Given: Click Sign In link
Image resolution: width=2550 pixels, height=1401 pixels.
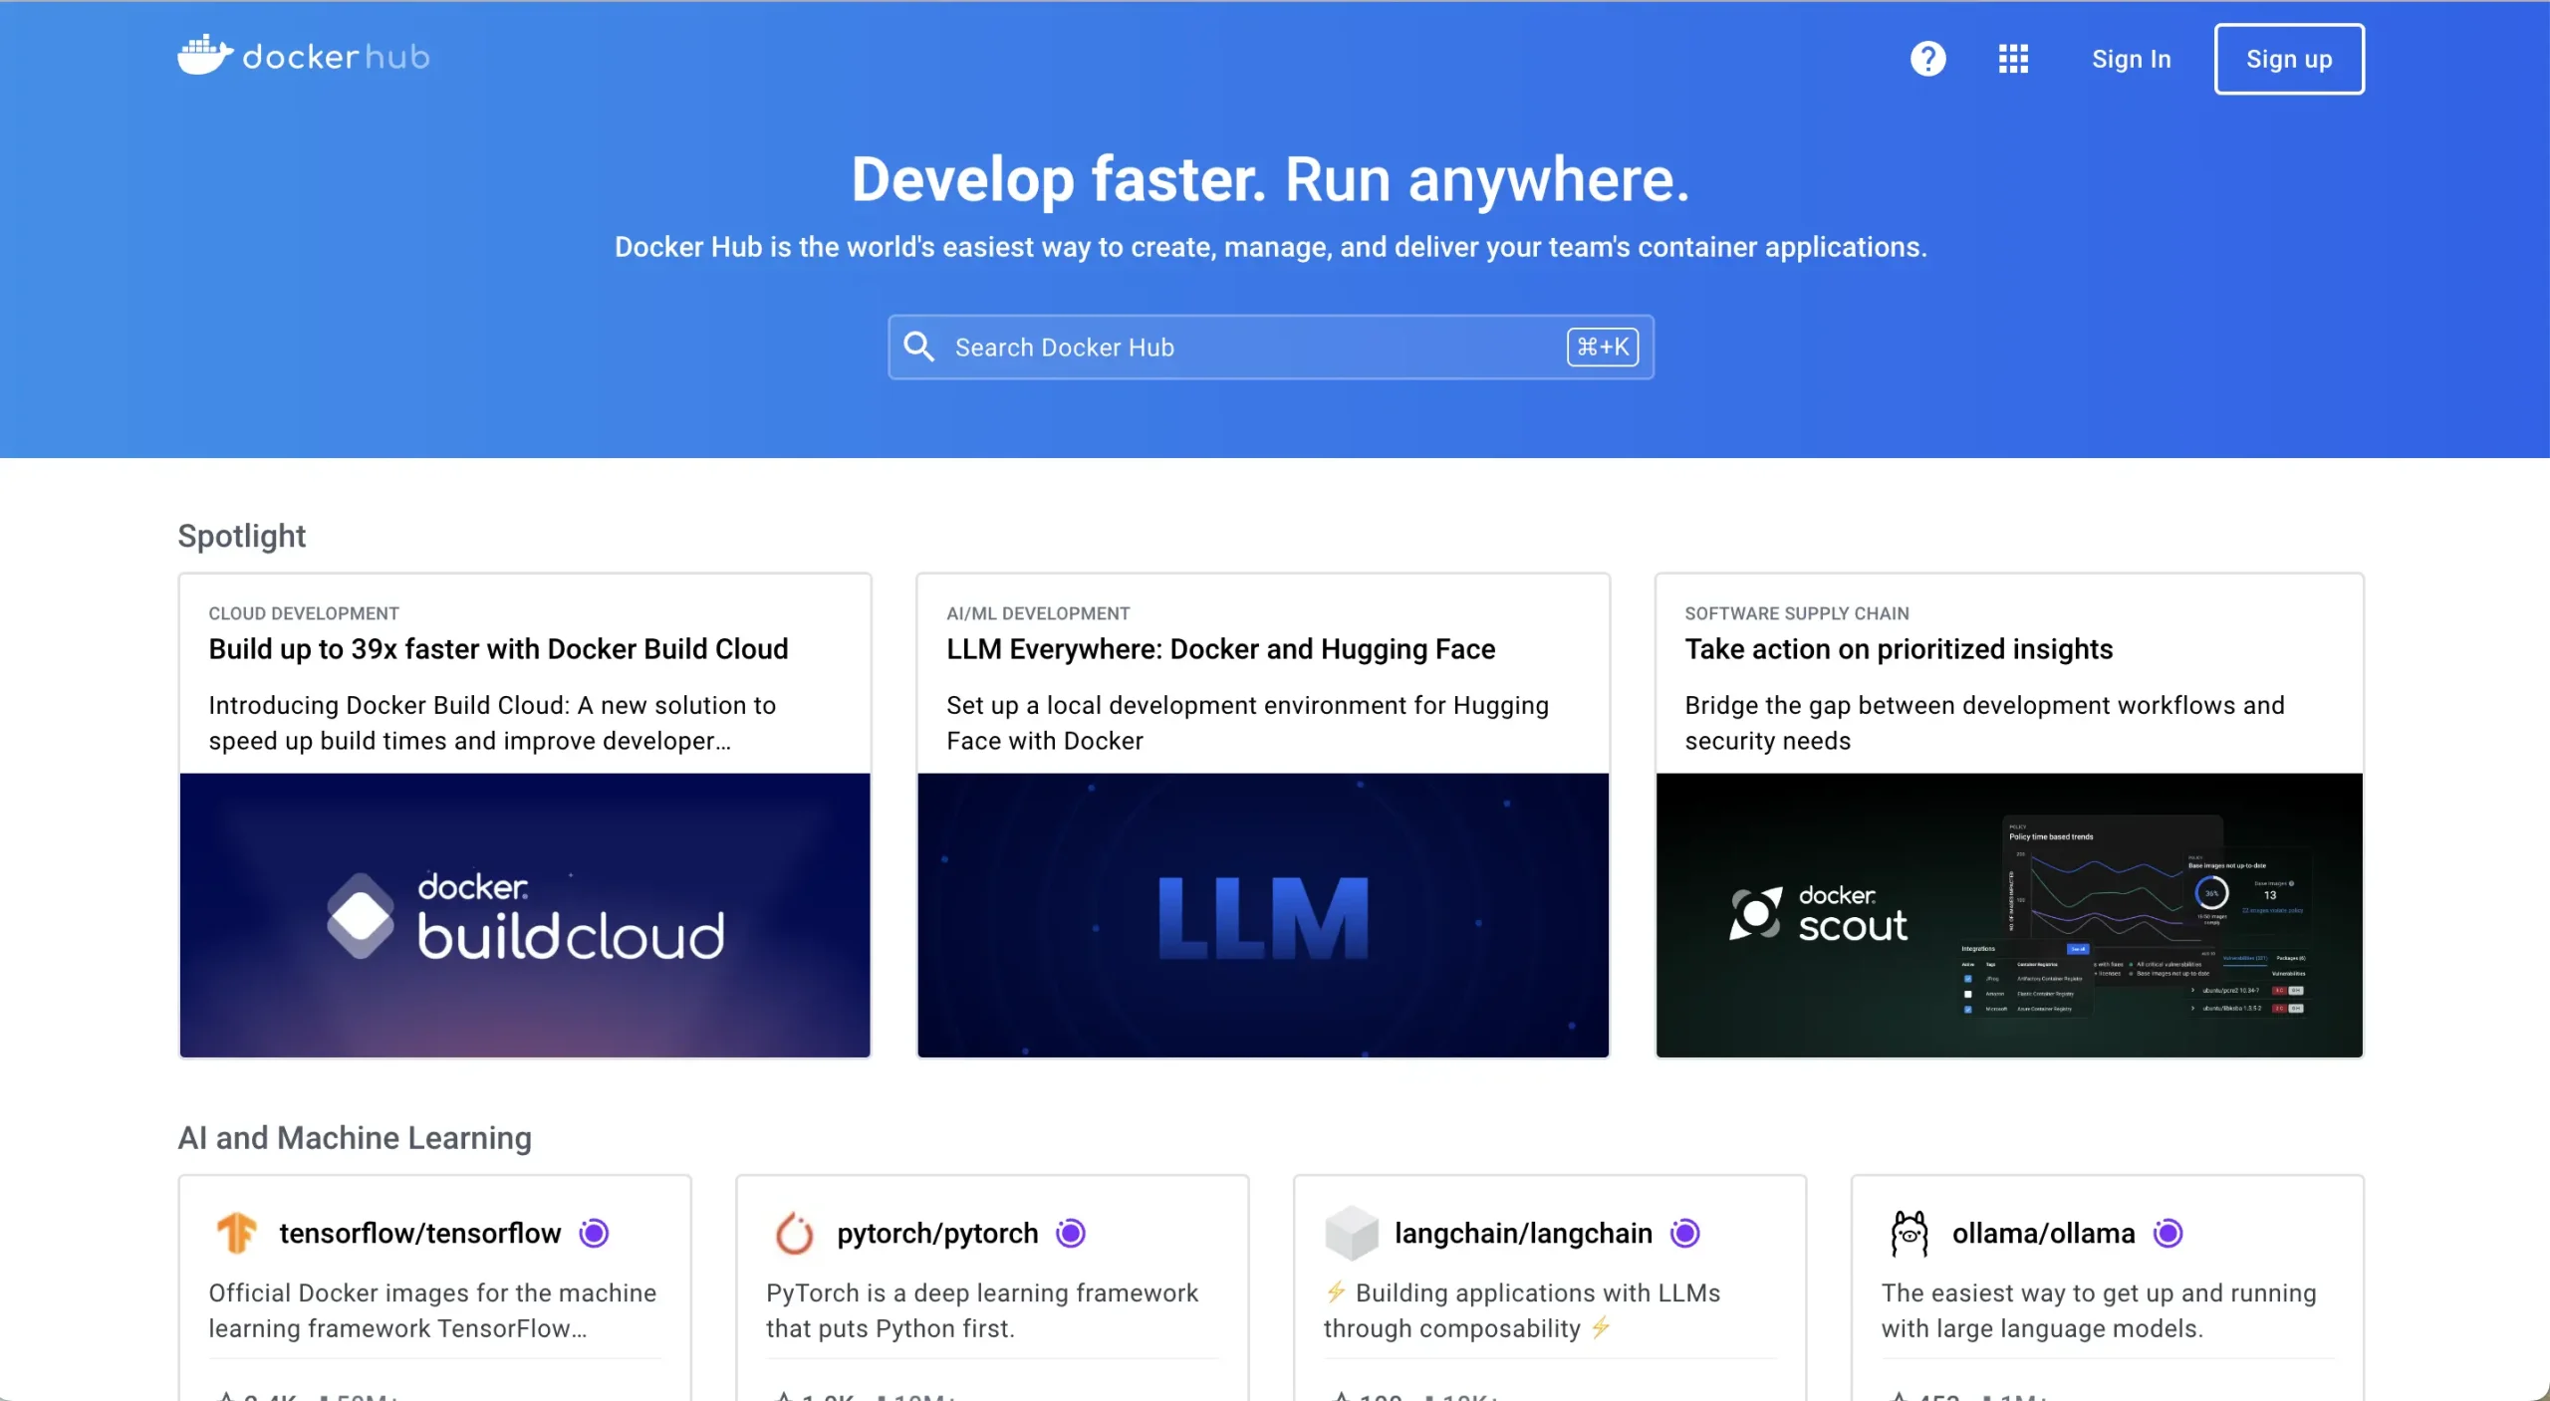Looking at the screenshot, I should pyautogui.click(x=2131, y=59).
